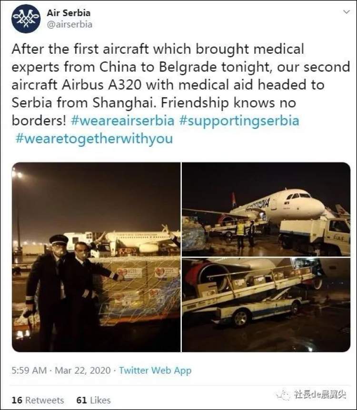Click the Chinese watermark text beside the logo
The width and height of the screenshot is (357, 410).
(x=320, y=395)
